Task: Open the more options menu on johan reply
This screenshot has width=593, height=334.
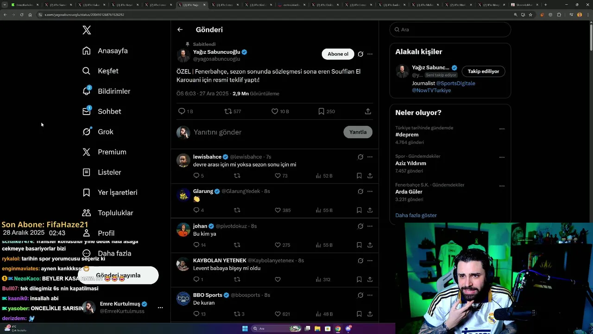Action: 370,226
